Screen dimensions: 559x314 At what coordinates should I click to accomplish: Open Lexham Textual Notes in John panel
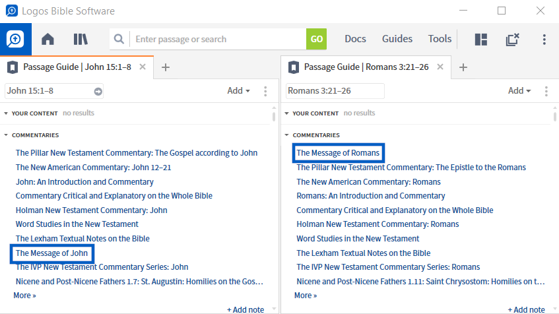click(82, 239)
